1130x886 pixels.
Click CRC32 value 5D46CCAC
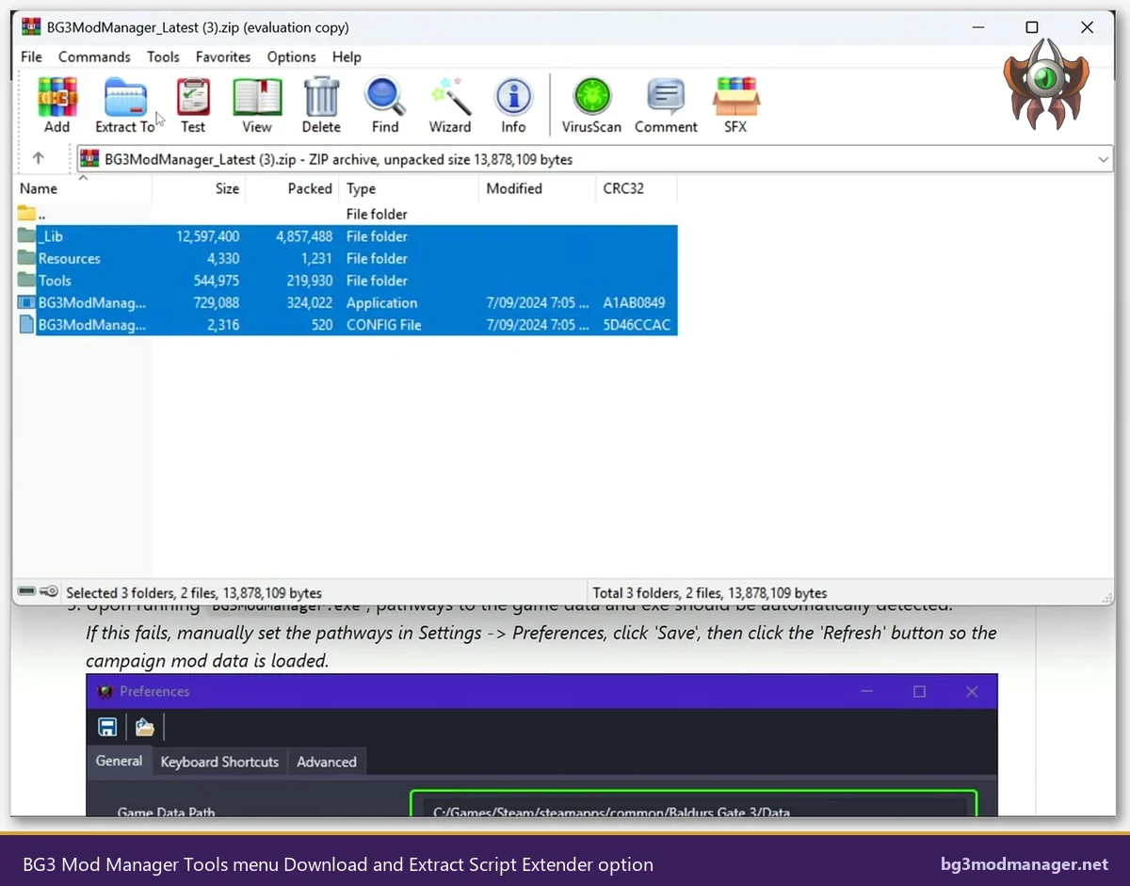(637, 325)
